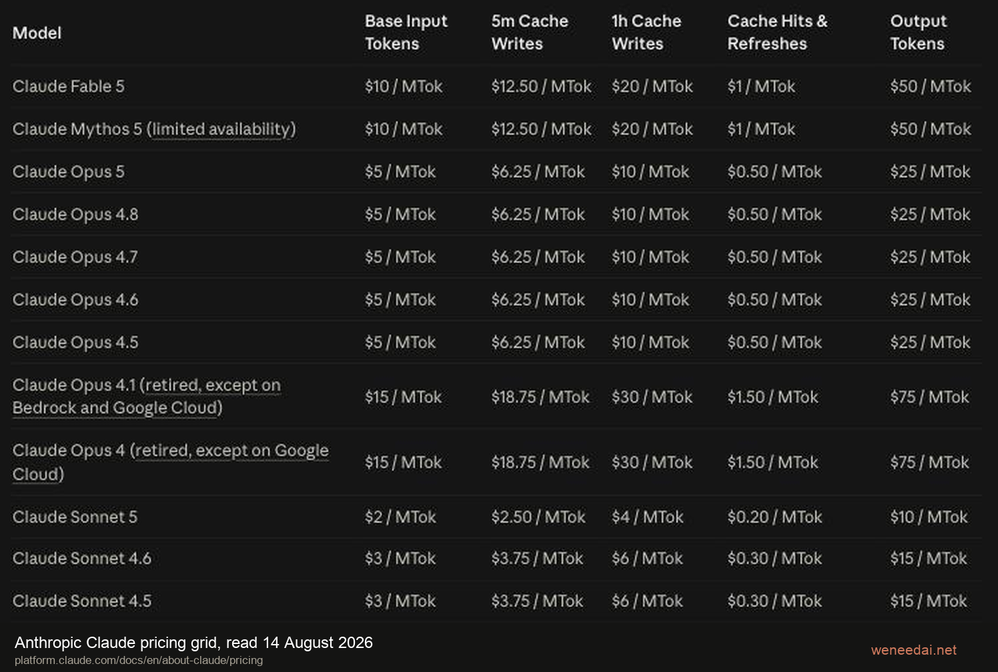Select the Claude Opus 5 model name

[69, 172]
